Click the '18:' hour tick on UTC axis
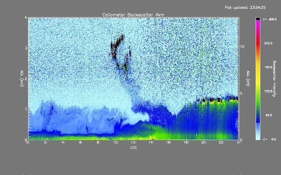281x175 pixels. (186, 142)
